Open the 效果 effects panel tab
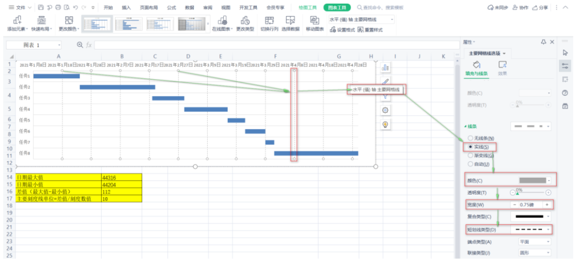 (503, 69)
